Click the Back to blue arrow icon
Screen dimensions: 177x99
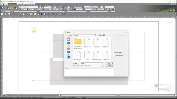click(x=3, y=8)
